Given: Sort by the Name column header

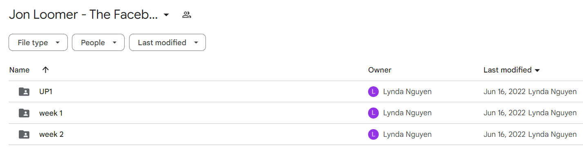Looking at the screenshot, I should (x=19, y=70).
